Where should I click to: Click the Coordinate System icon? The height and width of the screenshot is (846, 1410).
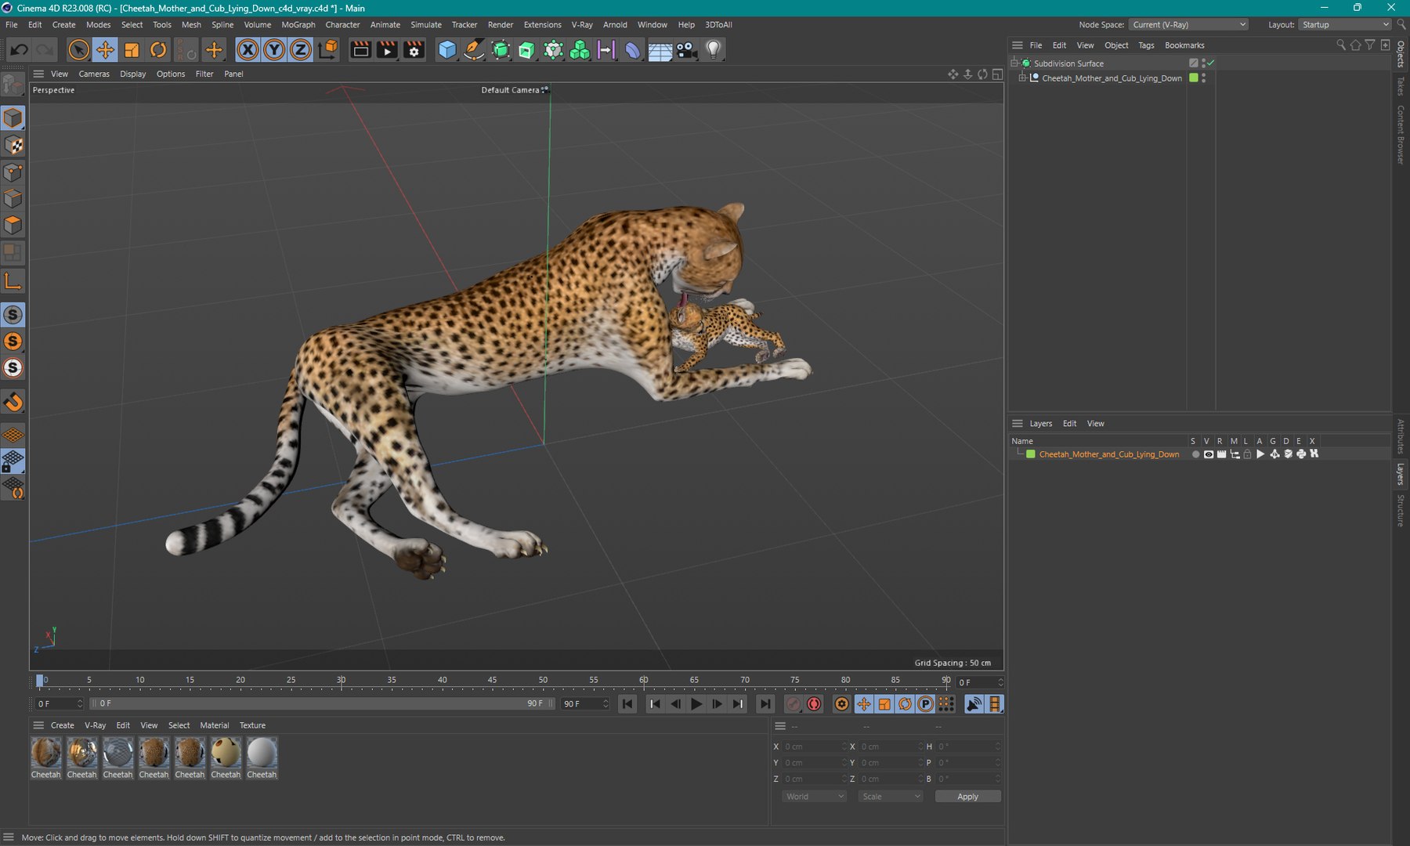click(329, 50)
